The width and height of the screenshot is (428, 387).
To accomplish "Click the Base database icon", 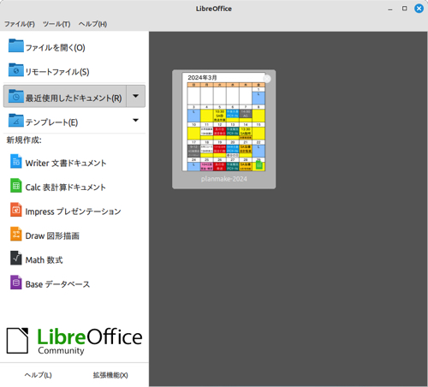I will 16,283.
